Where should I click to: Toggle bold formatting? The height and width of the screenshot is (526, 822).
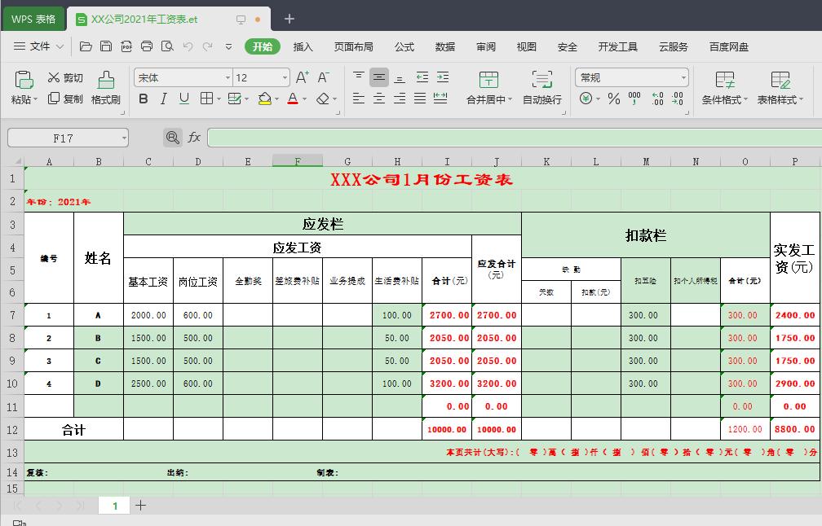[144, 97]
